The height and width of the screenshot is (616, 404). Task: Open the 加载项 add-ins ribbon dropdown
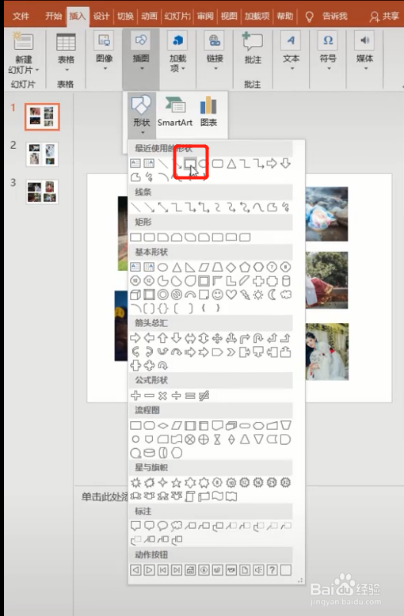click(177, 53)
